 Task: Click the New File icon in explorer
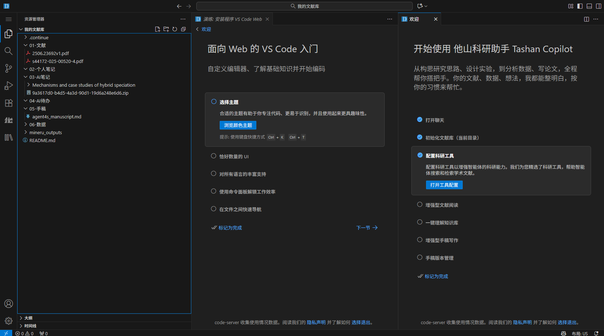pyautogui.click(x=157, y=29)
